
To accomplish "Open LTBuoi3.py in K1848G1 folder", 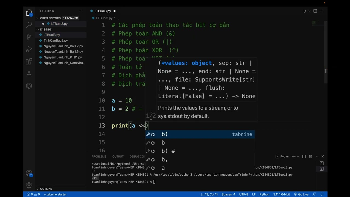I will 52,35.
